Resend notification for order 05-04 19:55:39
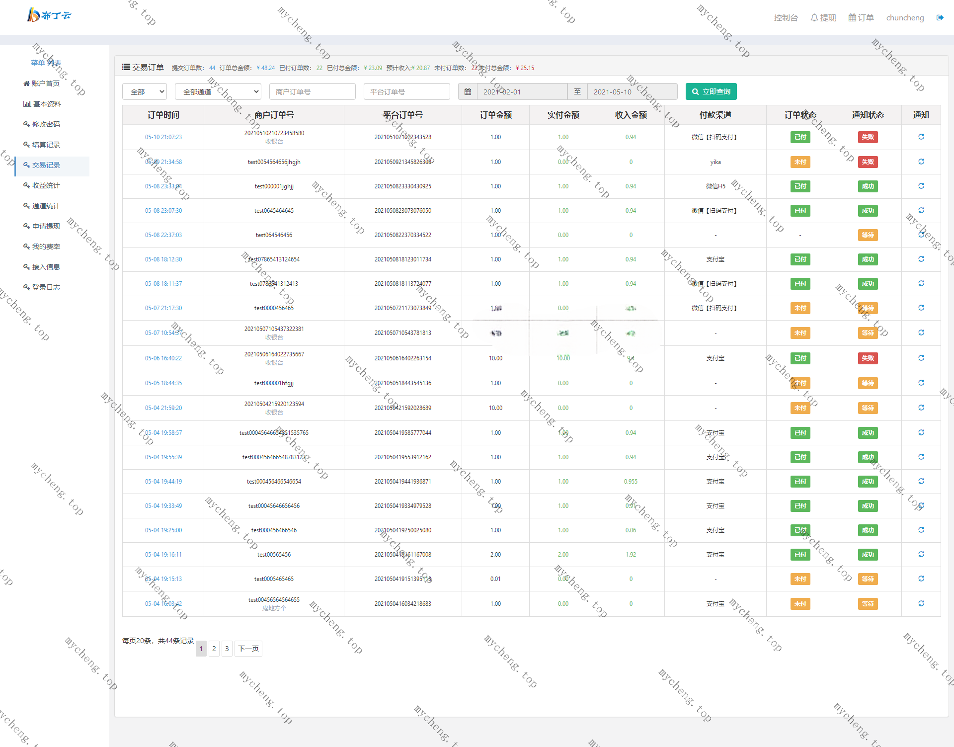Screen dimensions: 954x747 (921, 457)
